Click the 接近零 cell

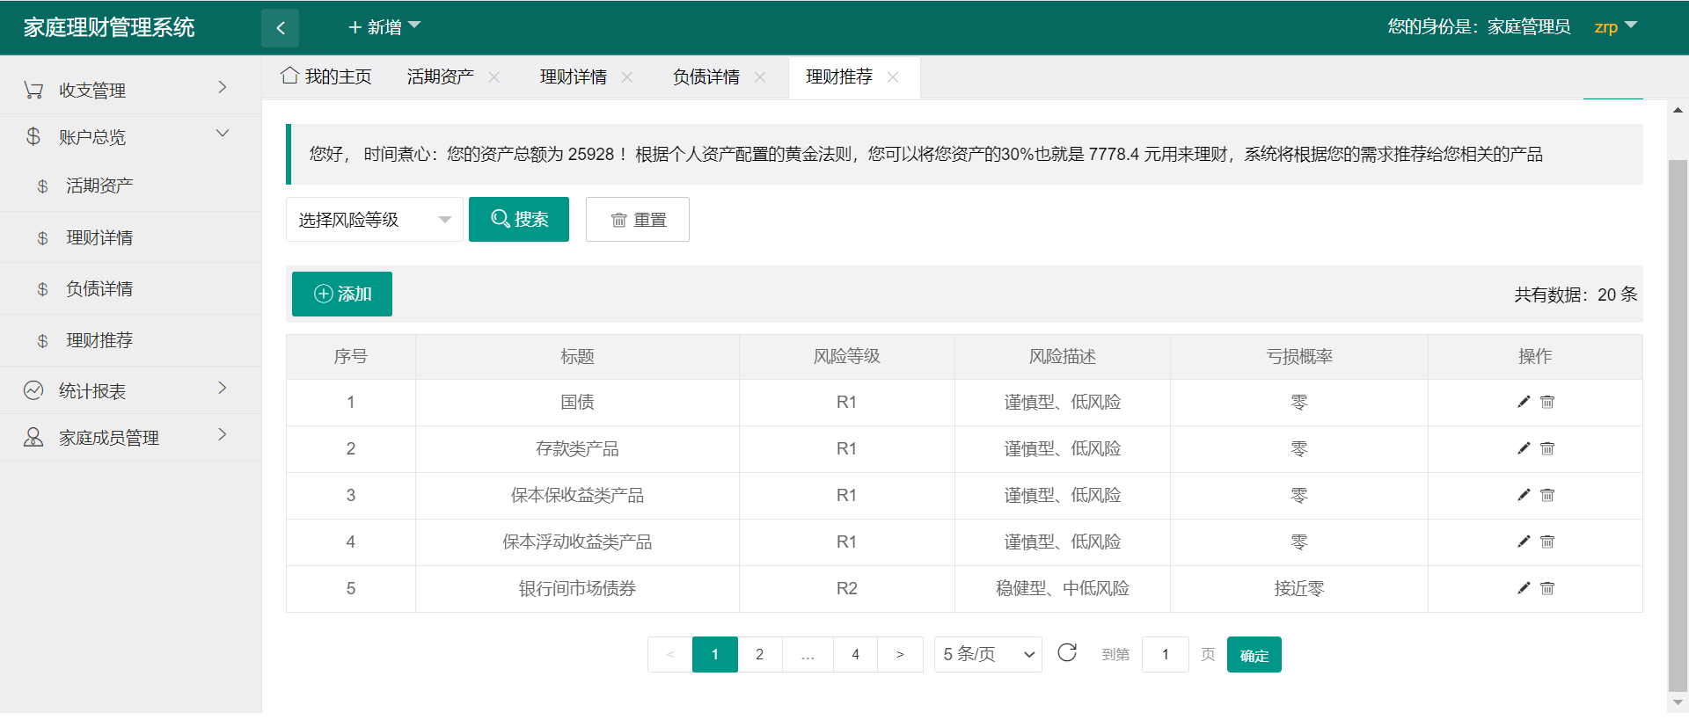coord(1299,588)
